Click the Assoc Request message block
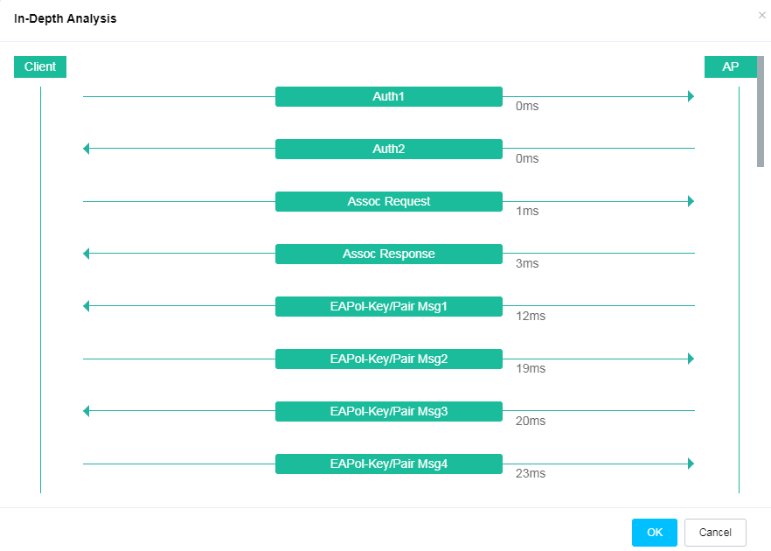The image size is (771, 551). (388, 201)
